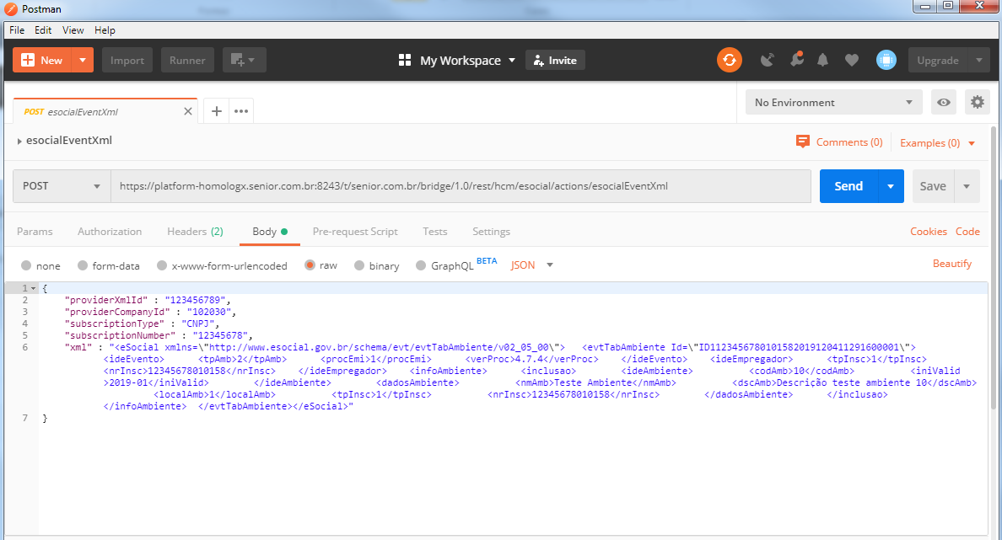The image size is (1002, 540).
Task: Open the New button dropdown arrow
Action: (x=83, y=60)
